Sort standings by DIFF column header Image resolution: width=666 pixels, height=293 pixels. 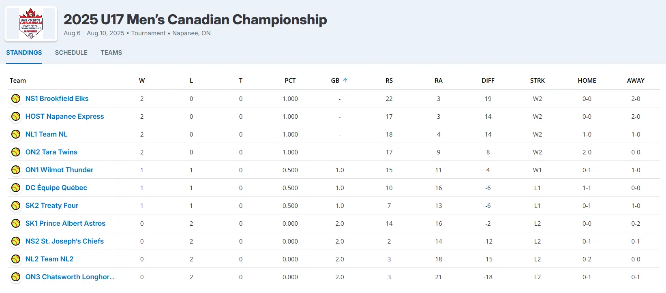(488, 81)
